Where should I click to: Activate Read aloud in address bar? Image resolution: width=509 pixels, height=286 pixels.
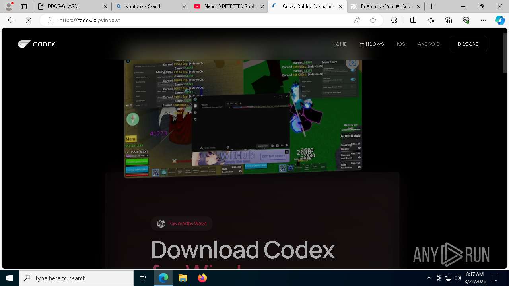357,20
